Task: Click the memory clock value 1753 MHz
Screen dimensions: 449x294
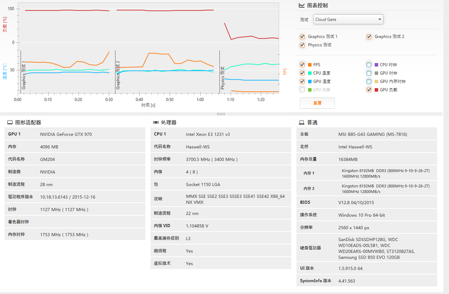Action: tap(64, 234)
